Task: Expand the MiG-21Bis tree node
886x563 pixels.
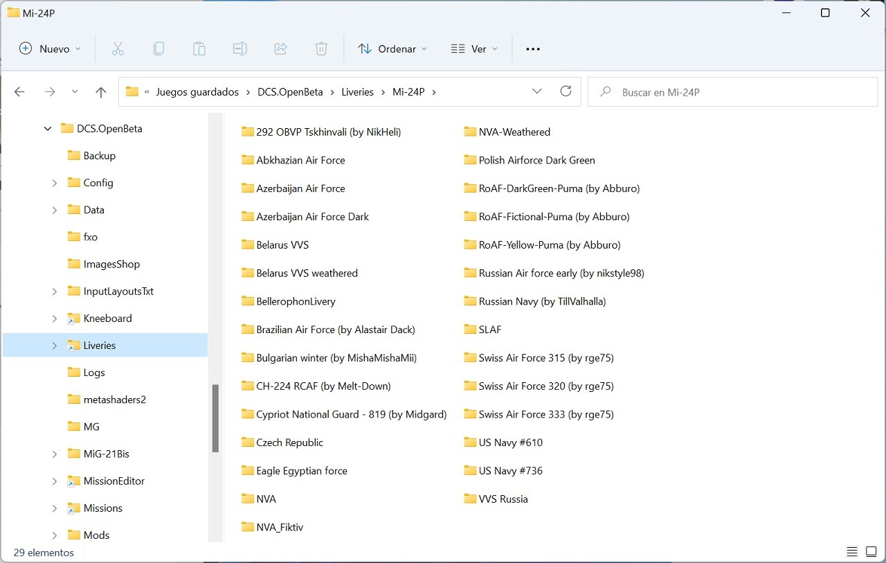Action: (x=55, y=454)
